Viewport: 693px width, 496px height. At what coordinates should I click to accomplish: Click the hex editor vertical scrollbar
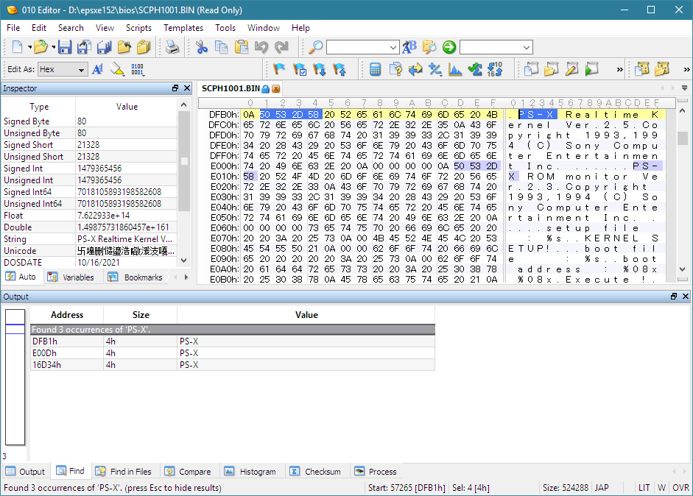tap(683, 190)
